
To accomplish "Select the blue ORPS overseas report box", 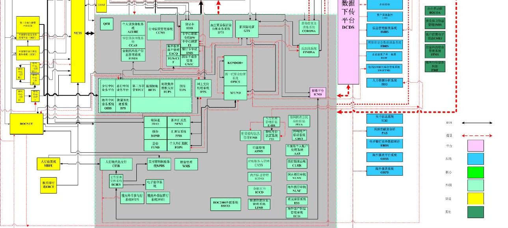I will (x=385, y=170).
